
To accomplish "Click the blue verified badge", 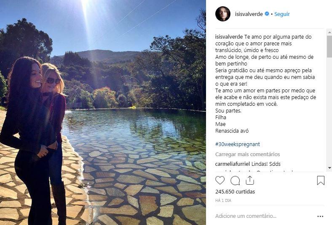I will [266, 14].
